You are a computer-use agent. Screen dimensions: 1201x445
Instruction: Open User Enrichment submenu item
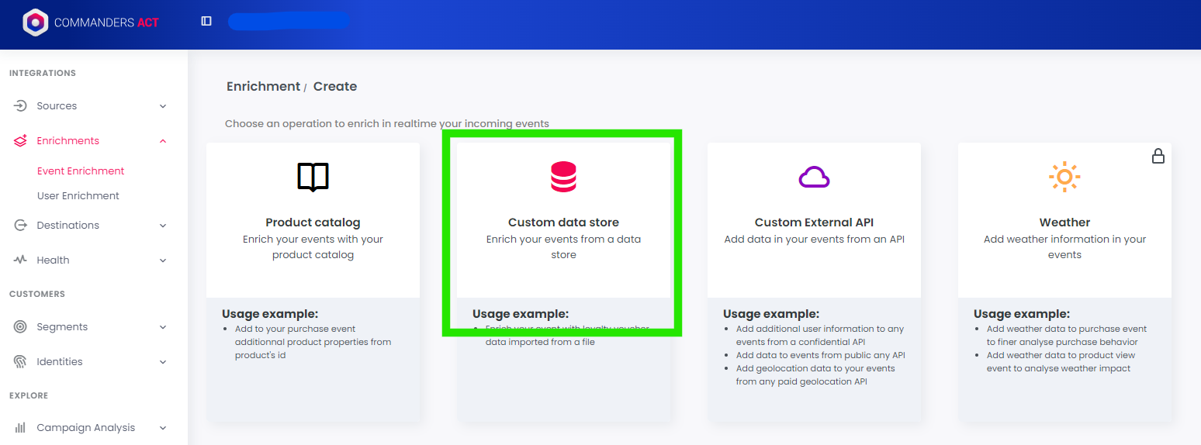pos(78,195)
